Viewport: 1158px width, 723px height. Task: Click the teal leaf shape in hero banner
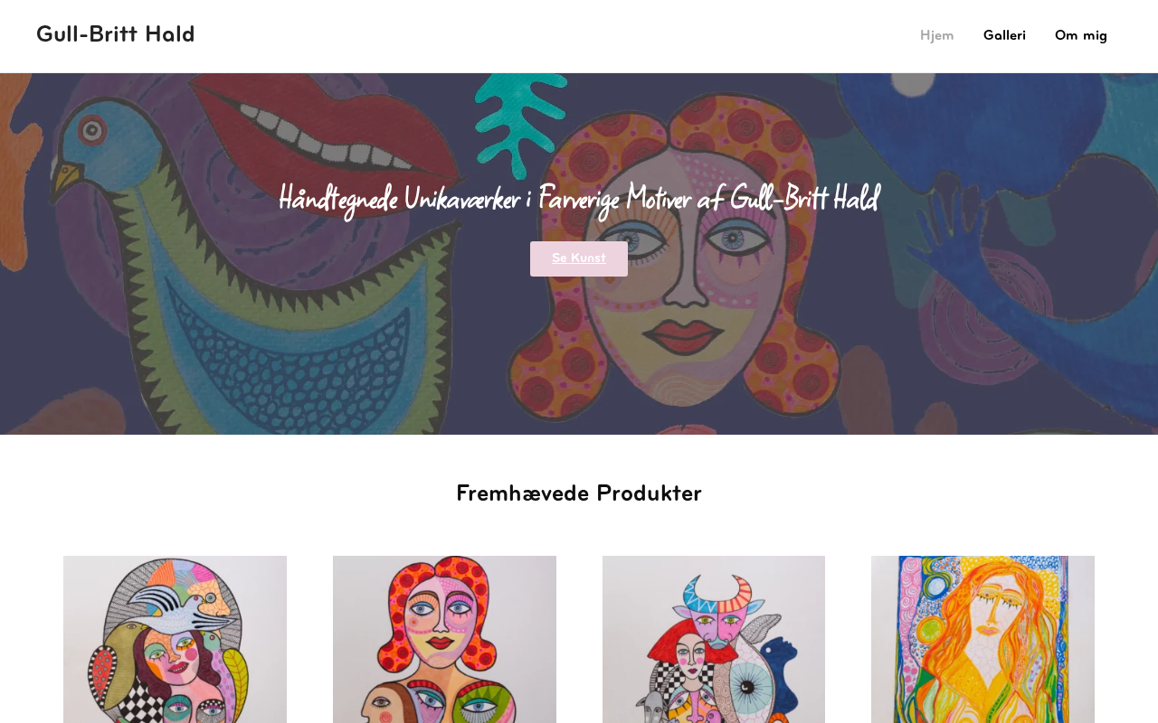[518, 122]
